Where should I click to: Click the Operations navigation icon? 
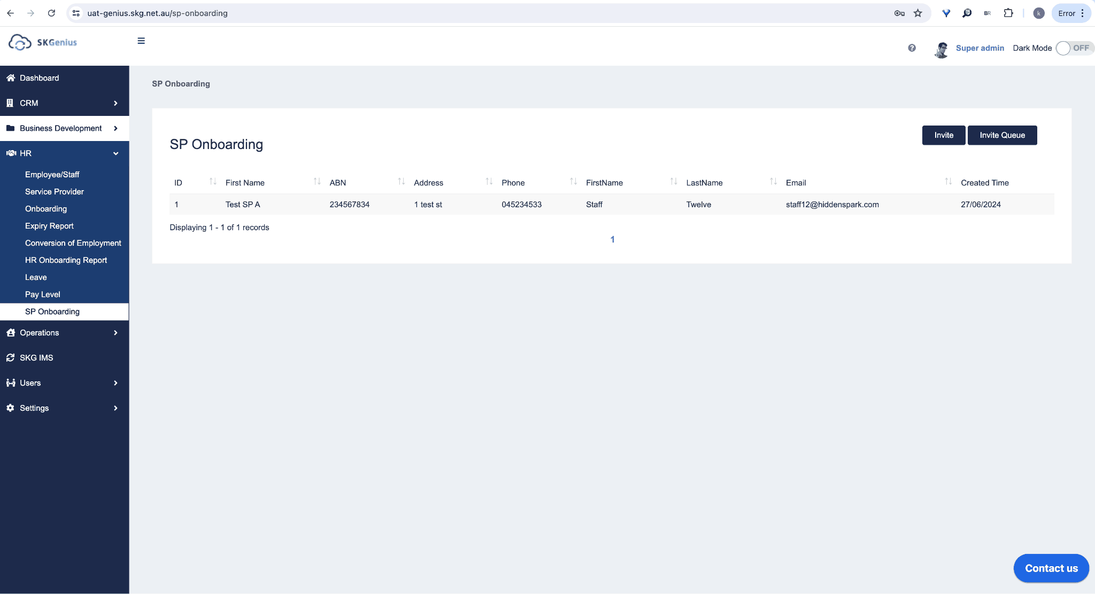(x=11, y=332)
